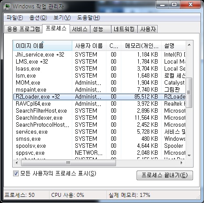Click the Spooler description cell
This screenshot has height=203, width=204.
click(174, 146)
